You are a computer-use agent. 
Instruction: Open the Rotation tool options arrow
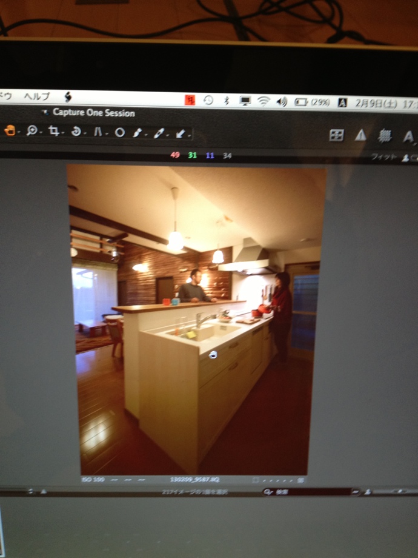click(85, 134)
